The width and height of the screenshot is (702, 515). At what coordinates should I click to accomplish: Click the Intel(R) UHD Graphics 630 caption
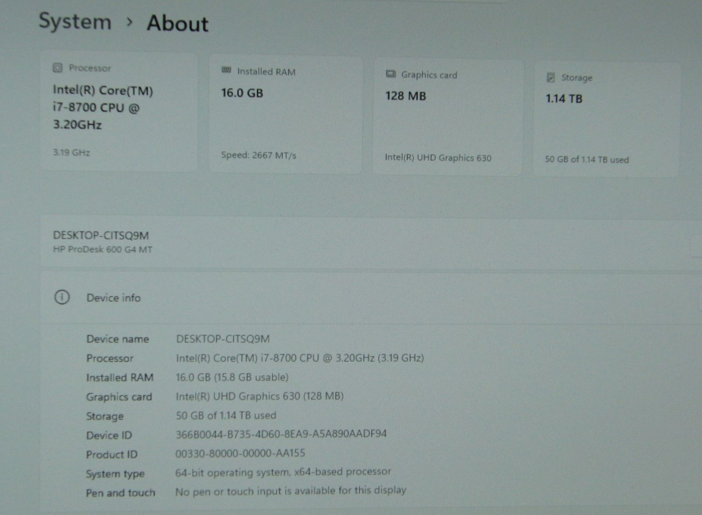438,157
